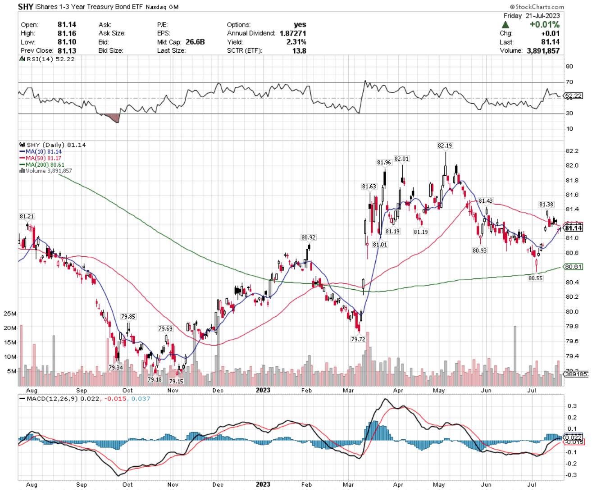Click the SHY ticker symbol in the title

(25, 7)
